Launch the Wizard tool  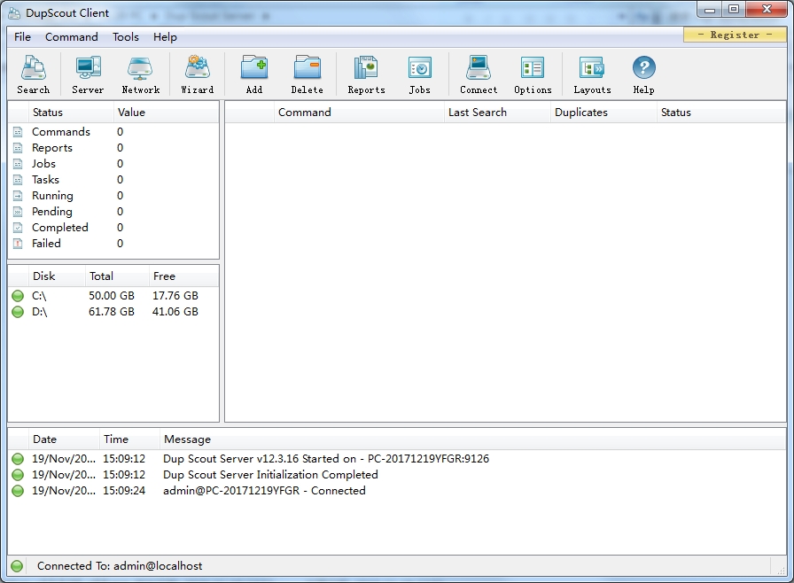(197, 74)
